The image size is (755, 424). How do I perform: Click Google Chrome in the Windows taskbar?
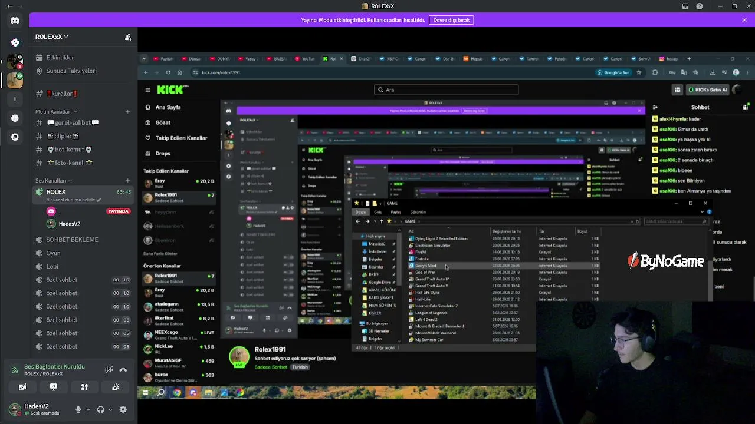tap(177, 392)
